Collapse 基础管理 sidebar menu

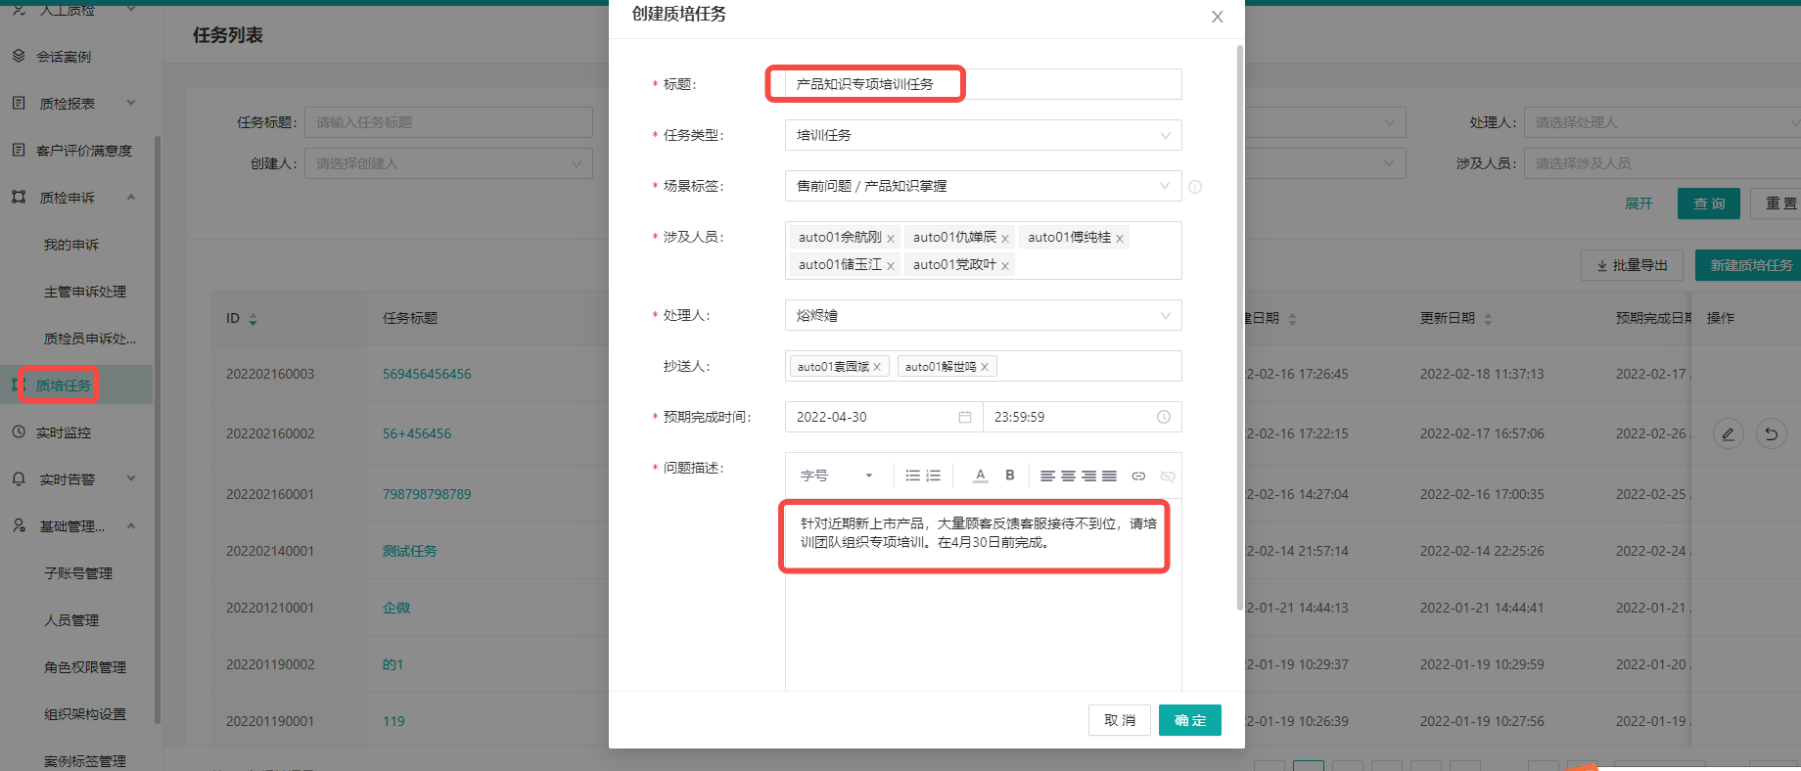[74, 526]
